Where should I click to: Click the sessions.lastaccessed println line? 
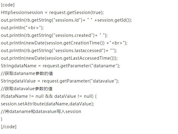click(59, 51)
